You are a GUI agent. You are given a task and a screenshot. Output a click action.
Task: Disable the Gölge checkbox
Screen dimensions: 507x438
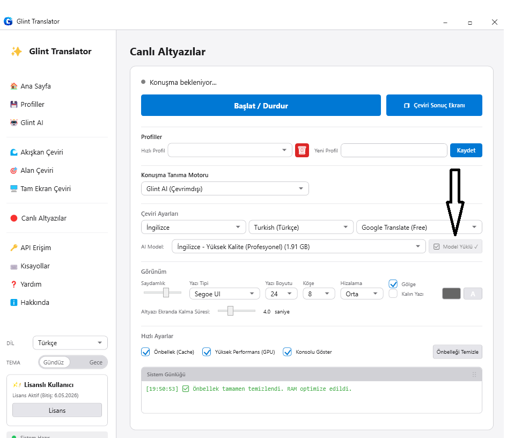(393, 284)
